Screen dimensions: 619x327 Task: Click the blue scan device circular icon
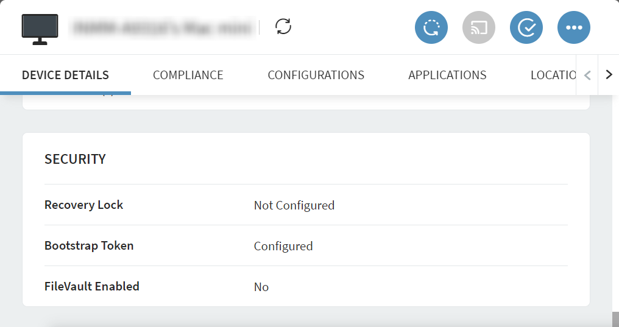[431, 27]
